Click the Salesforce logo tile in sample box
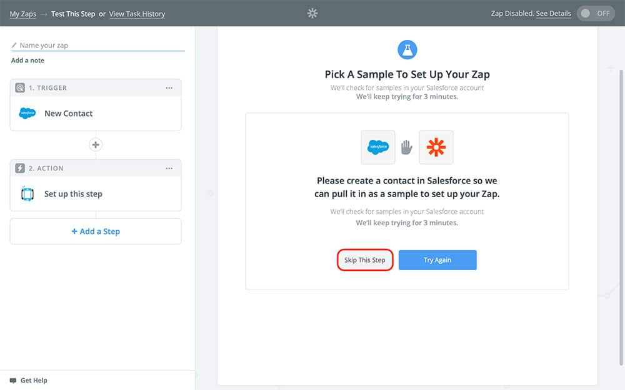This screenshot has width=625, height=390. coord(378,147)
